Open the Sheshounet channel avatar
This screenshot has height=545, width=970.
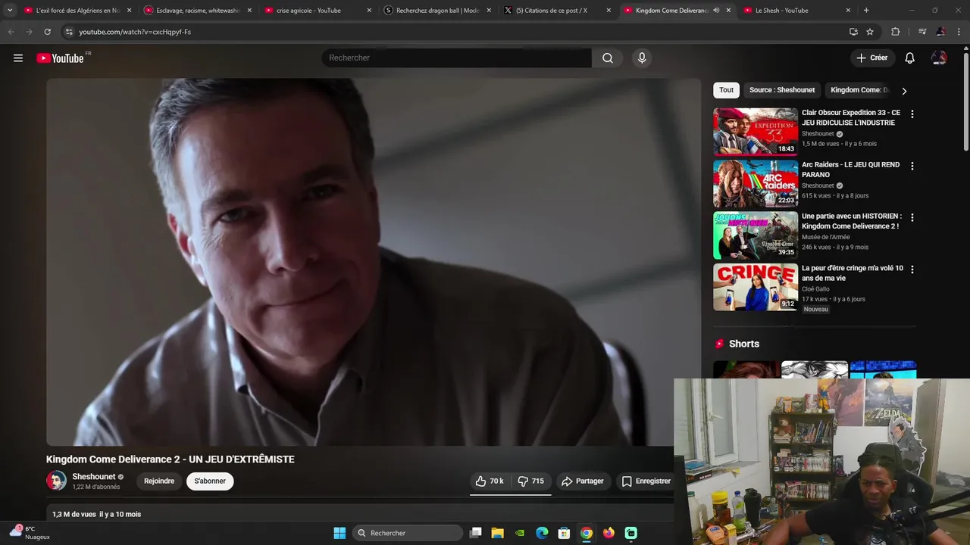pyautogui.click(x=56, y=481)
